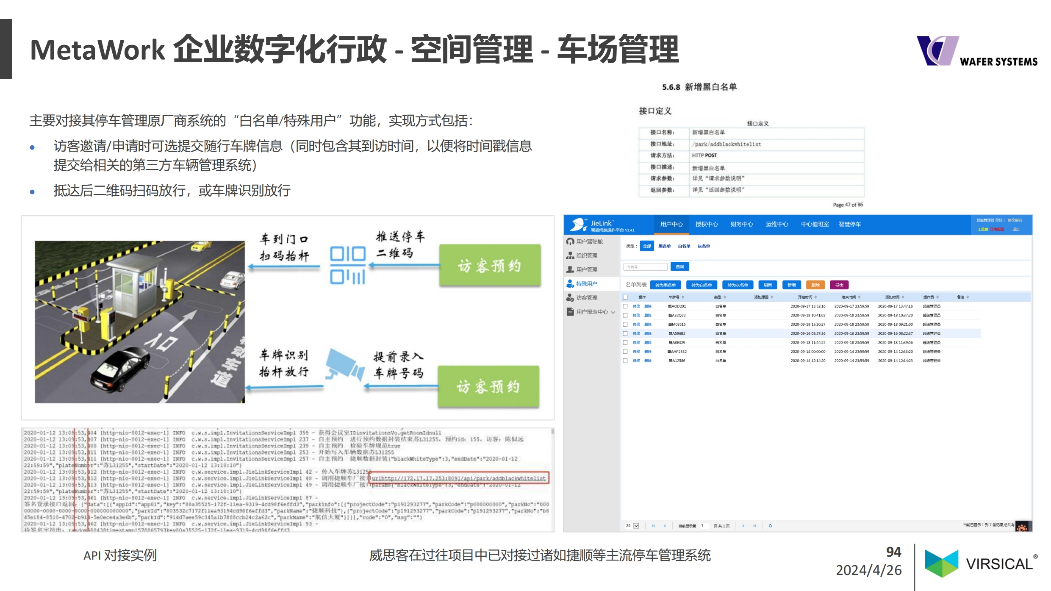Switch to the 授权中心 tab
This screenshot has height=591, width=1051.
707,224
